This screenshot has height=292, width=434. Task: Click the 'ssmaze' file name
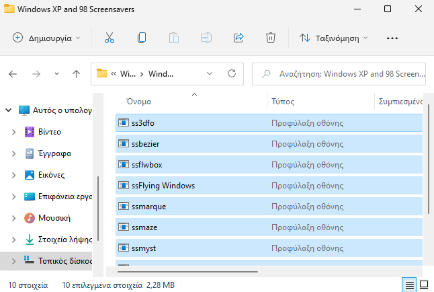tap(144, 227)
